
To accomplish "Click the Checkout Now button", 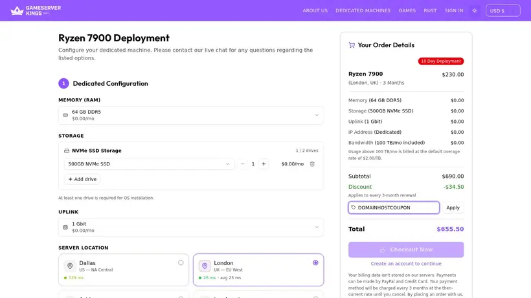I will 406,250.
